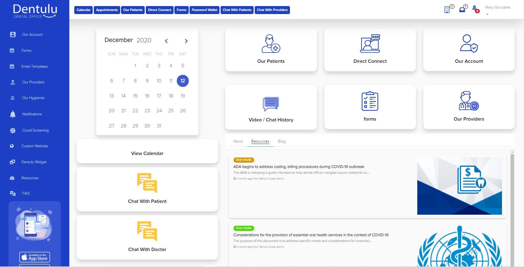Click the mobile app illustration in sidebar

click(x=34, y=225)
